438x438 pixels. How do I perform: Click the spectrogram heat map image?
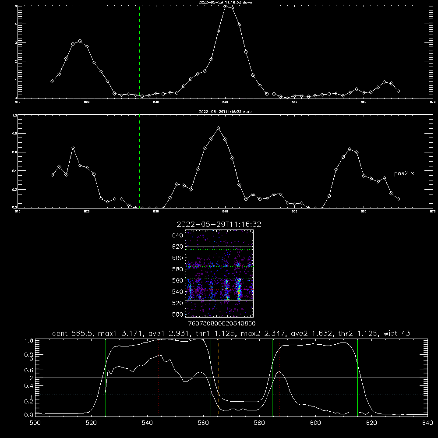219,273
